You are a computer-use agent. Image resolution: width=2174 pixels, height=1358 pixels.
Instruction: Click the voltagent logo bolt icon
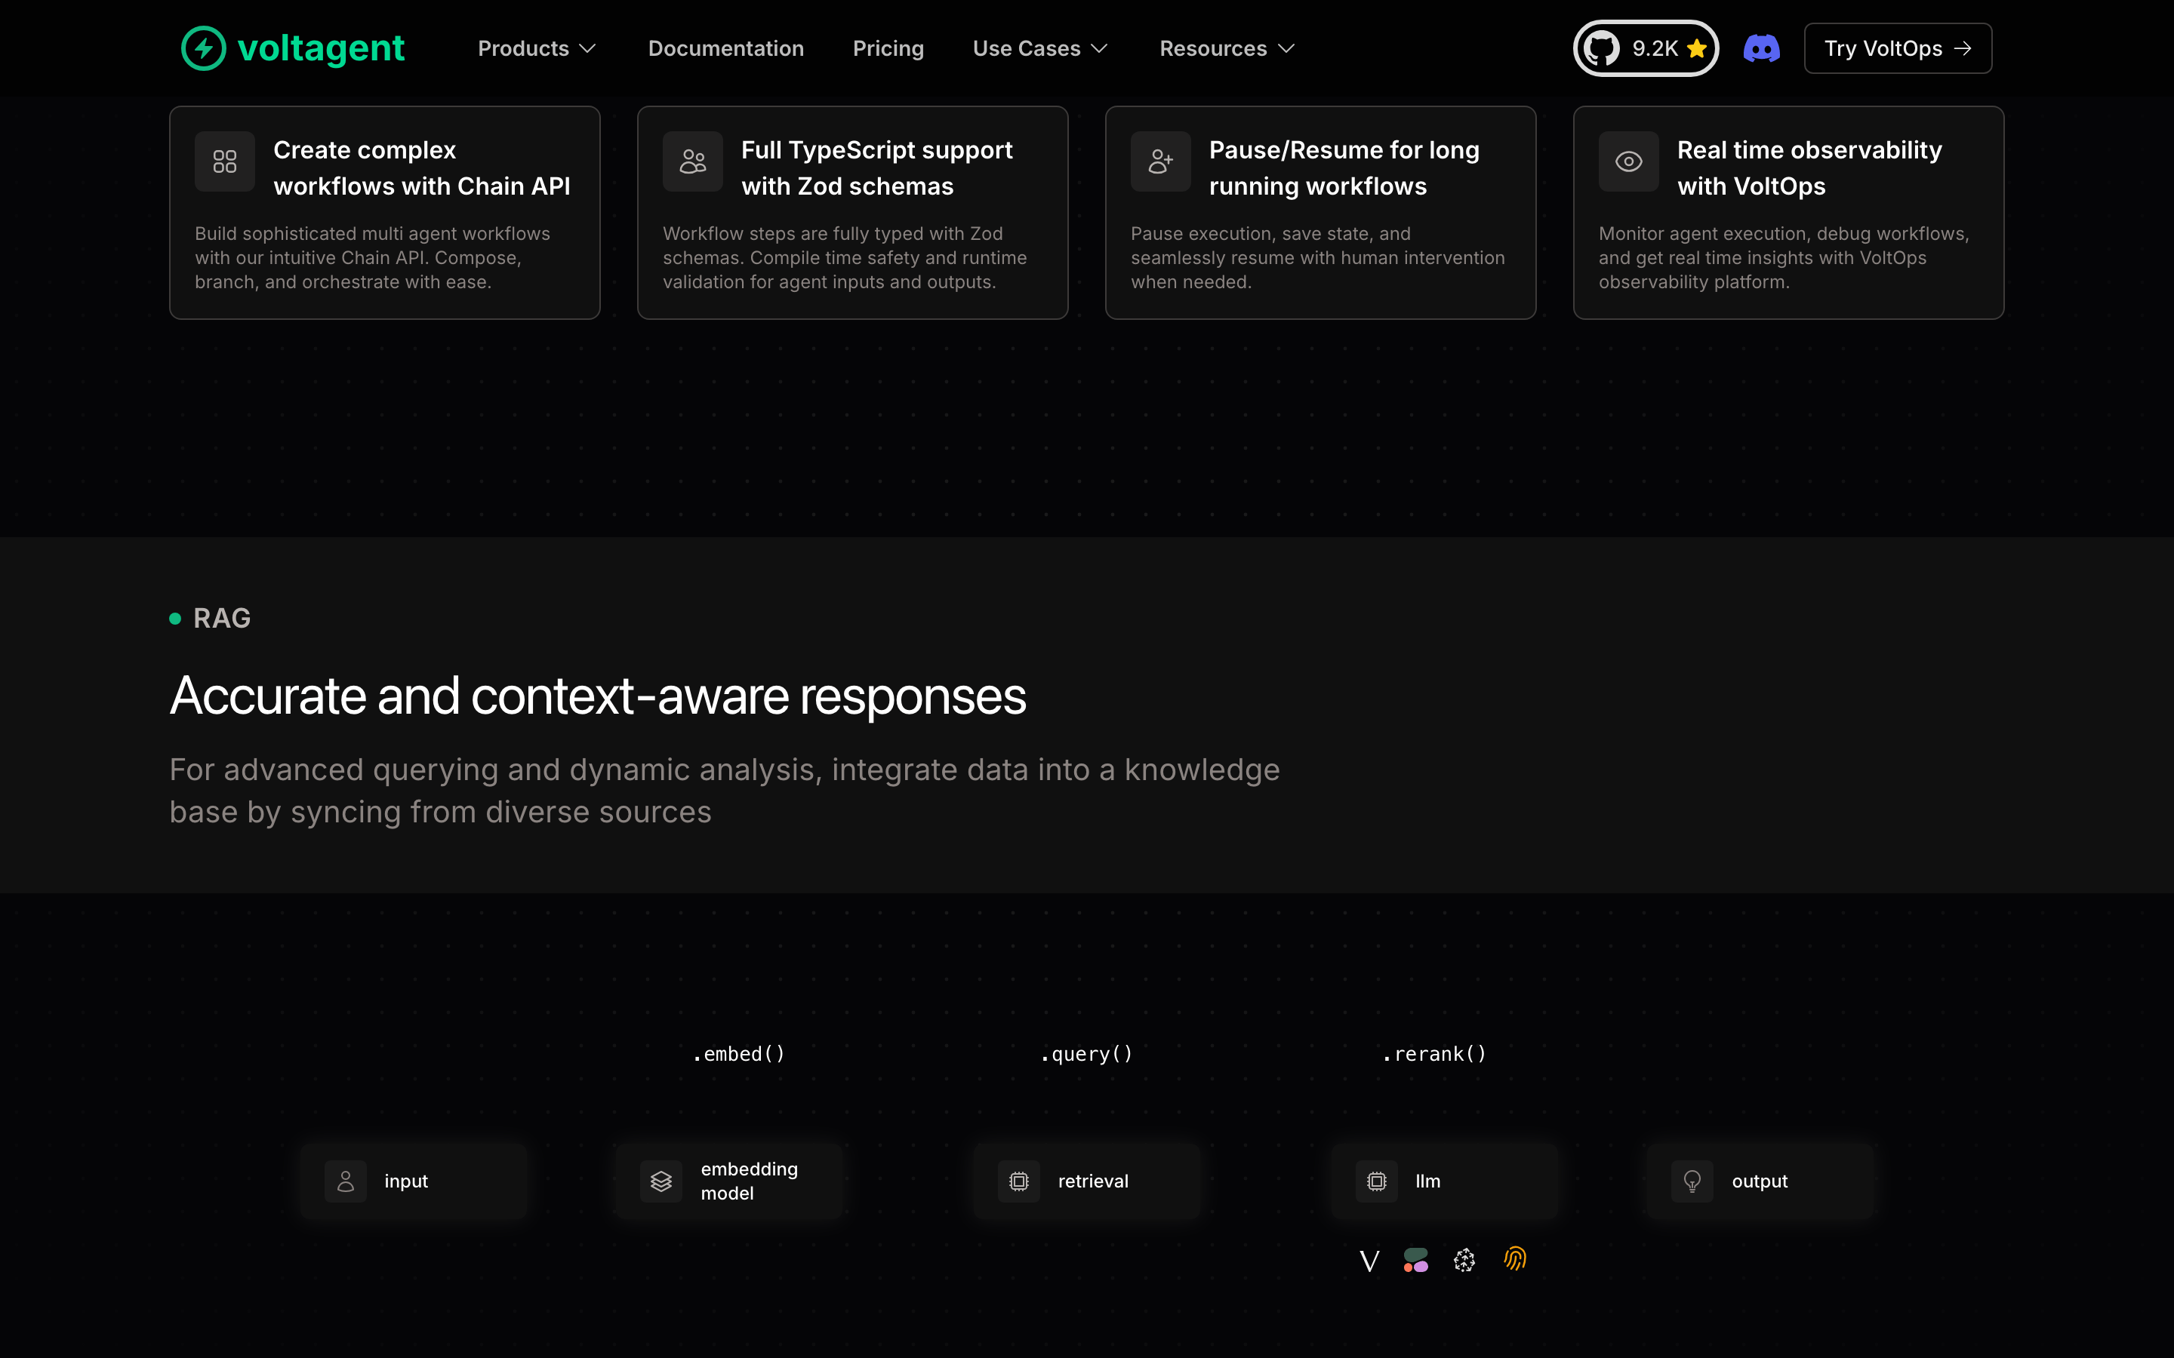(204, 48)
